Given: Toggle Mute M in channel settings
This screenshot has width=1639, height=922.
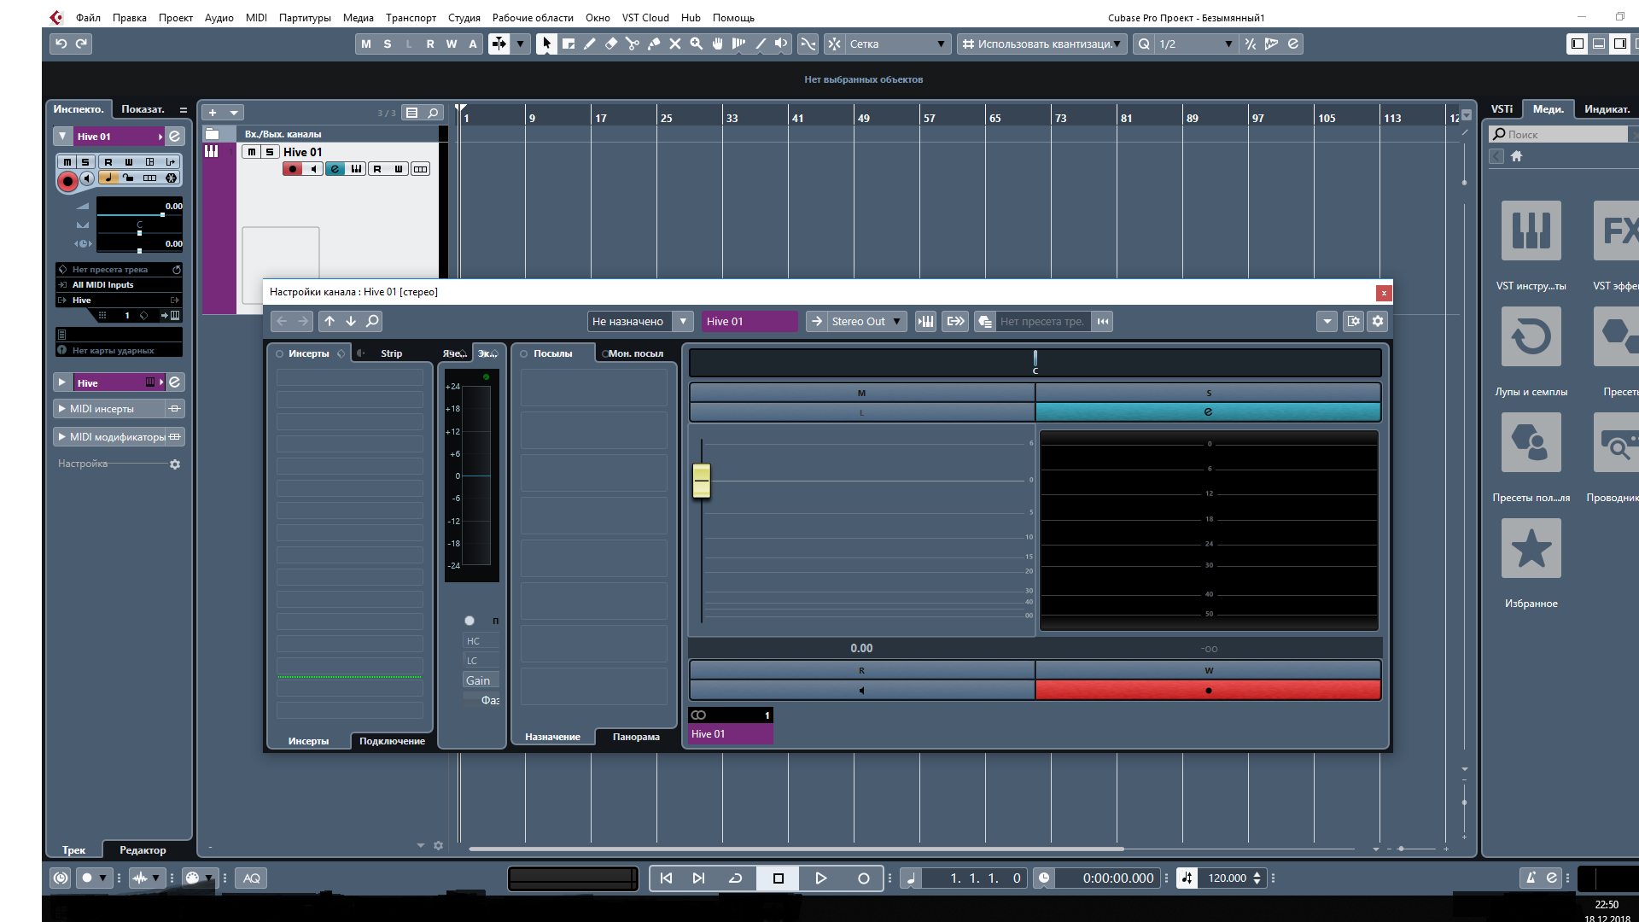Looking at the screenshot, I should (861, 393).
